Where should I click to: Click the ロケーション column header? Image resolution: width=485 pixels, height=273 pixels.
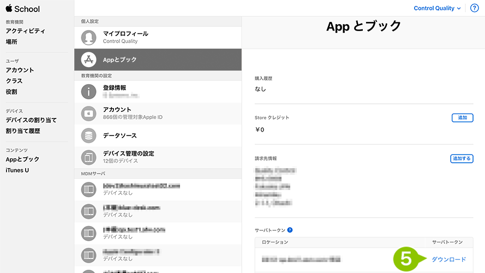click(x=275, y=242)
